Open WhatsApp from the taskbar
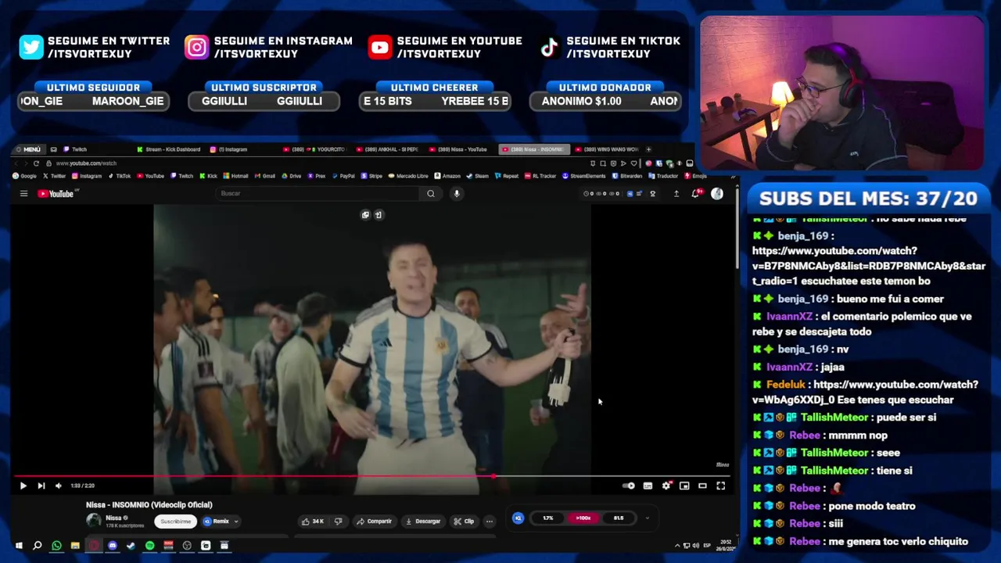 point(56,545)
